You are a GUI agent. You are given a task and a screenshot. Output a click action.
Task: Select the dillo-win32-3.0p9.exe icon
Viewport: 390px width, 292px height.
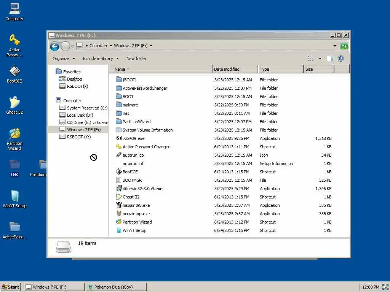119,189
